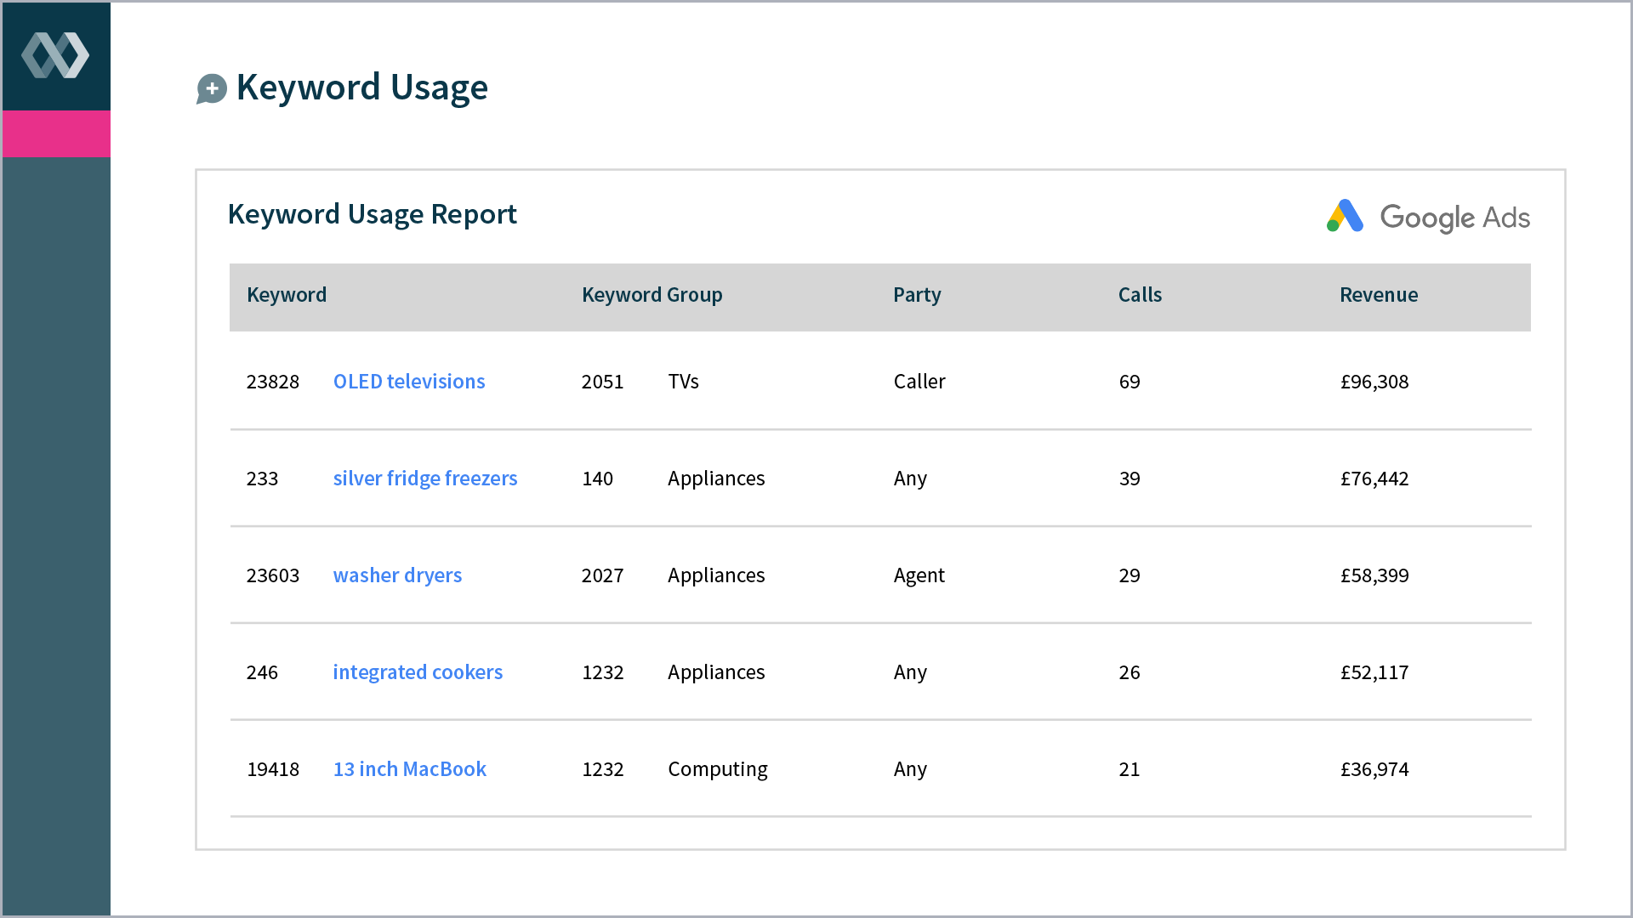Click the Google Ads logo

click(1428, 217)
